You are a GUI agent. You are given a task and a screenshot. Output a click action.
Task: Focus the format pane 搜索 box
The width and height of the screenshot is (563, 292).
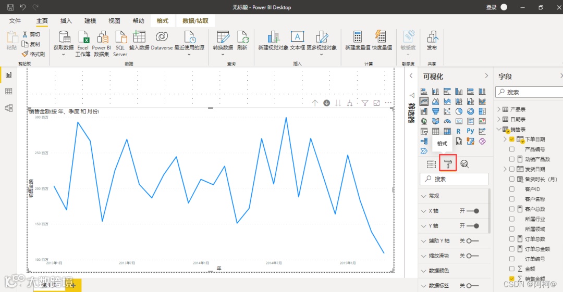click(454, 179)
